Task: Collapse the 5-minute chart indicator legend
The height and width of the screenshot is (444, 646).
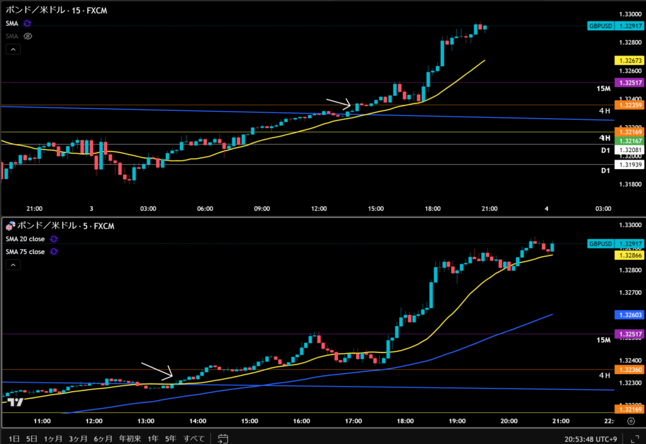Action: [13, 266]
